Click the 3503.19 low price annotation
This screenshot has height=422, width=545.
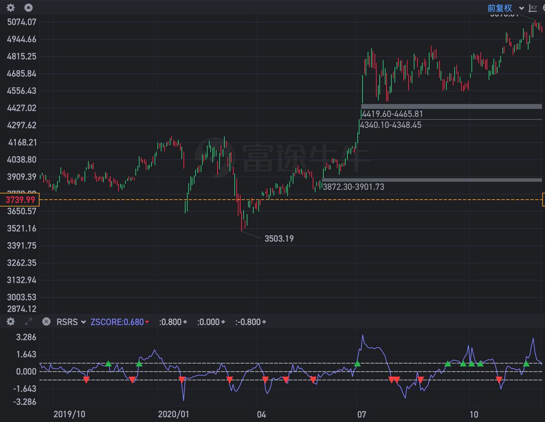(279, 238)
